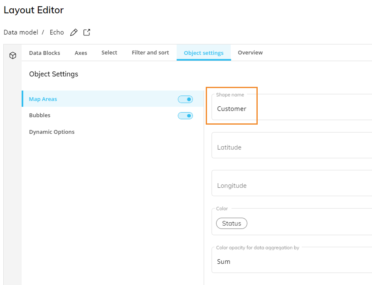The image size is (372, 285).
Task: Click the cube icon in left sidebar
Action: (x=13, y=56)
